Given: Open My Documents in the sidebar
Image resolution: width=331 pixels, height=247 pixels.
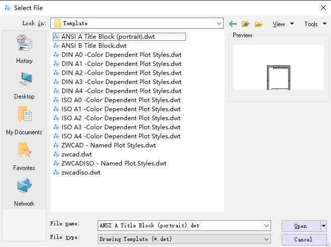Looking at the screenshot, I should (x=24, y=121).
